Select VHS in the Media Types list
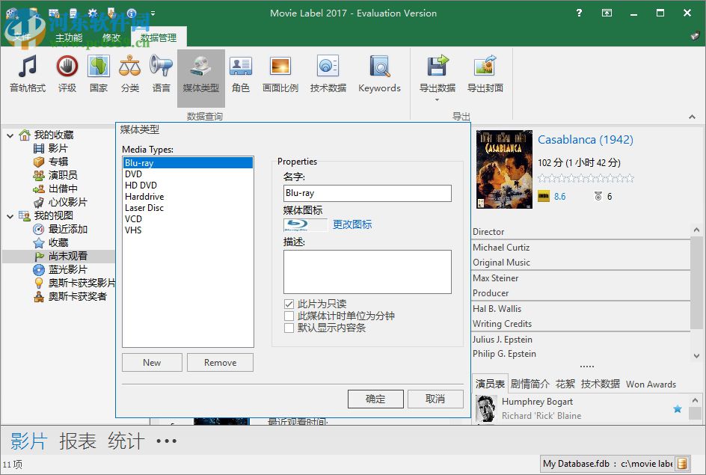706x475 pixels. 133,230
